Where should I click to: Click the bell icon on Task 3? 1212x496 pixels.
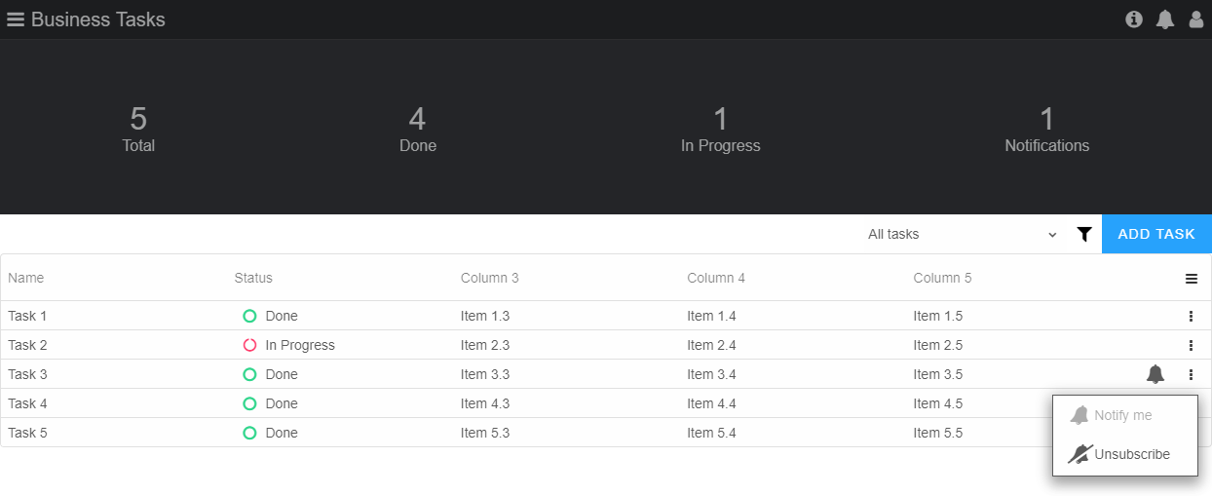1155,374
